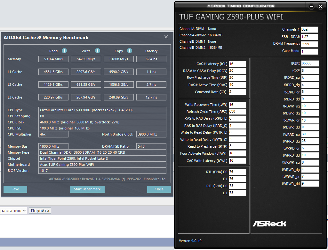This screenshot has height=250, width=328.
Task: Click the CPU Type value i7-11700K
Action: point(102,110)
